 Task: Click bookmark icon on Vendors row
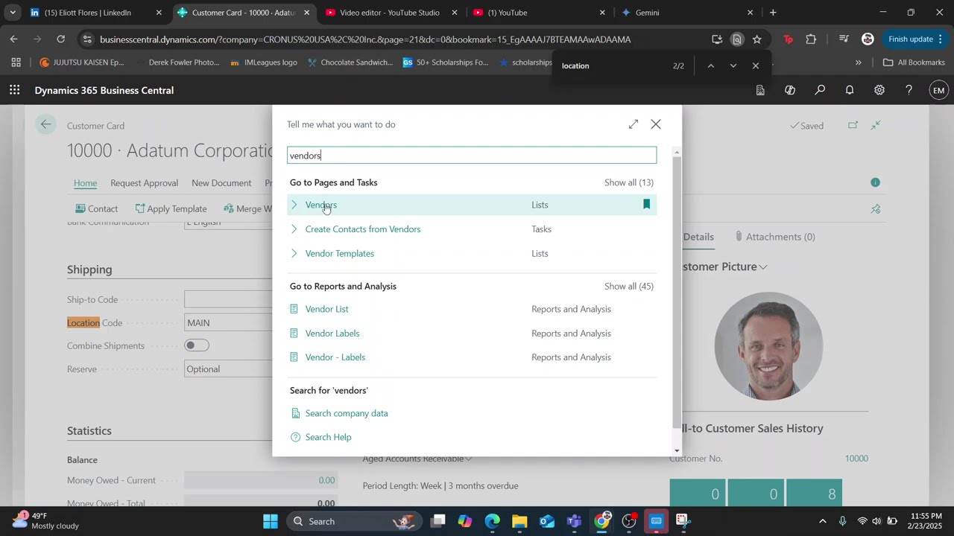pyautogui.click(x=646, y=205)
